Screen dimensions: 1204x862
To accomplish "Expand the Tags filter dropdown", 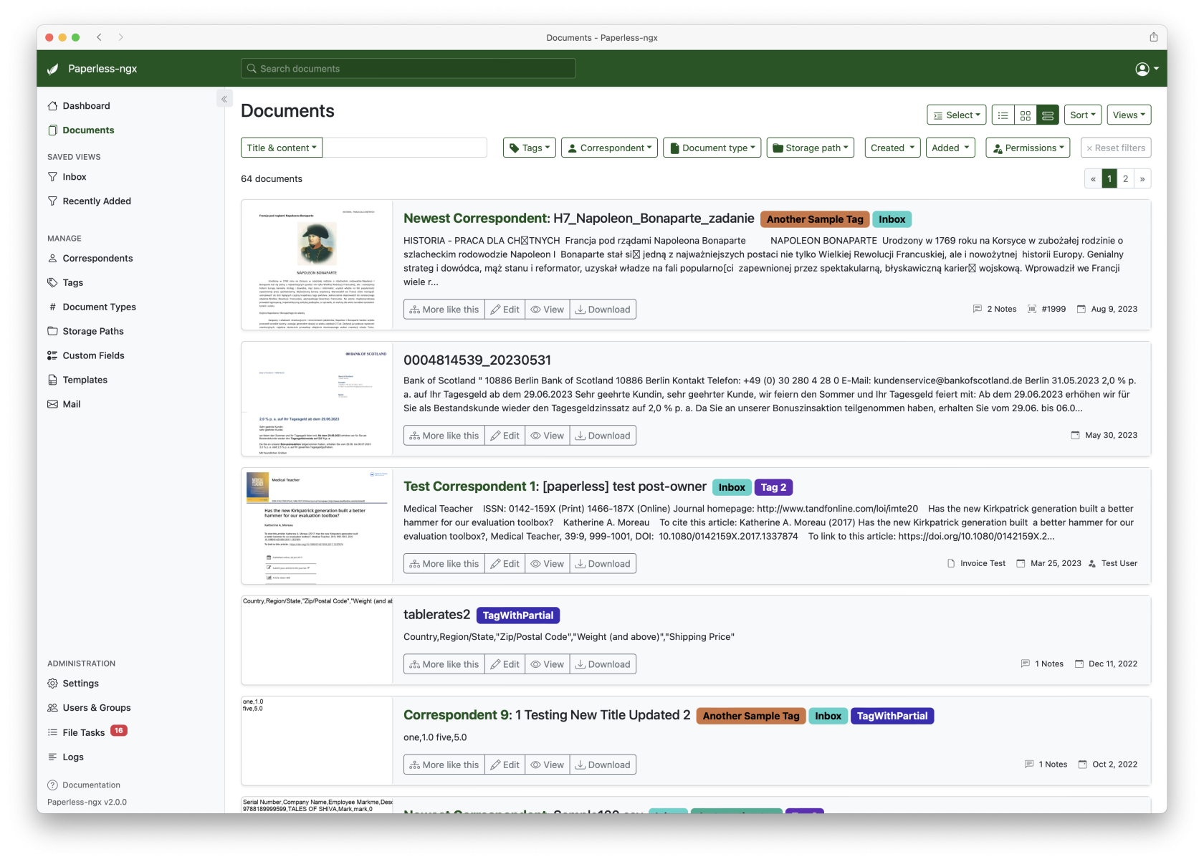I will coord(529,148).
